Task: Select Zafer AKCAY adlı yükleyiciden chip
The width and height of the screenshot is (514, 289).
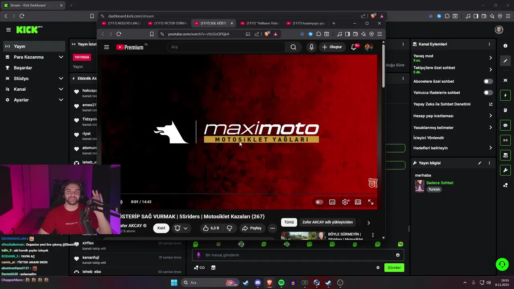Action: pyautogui.click(x=328, y=222)
